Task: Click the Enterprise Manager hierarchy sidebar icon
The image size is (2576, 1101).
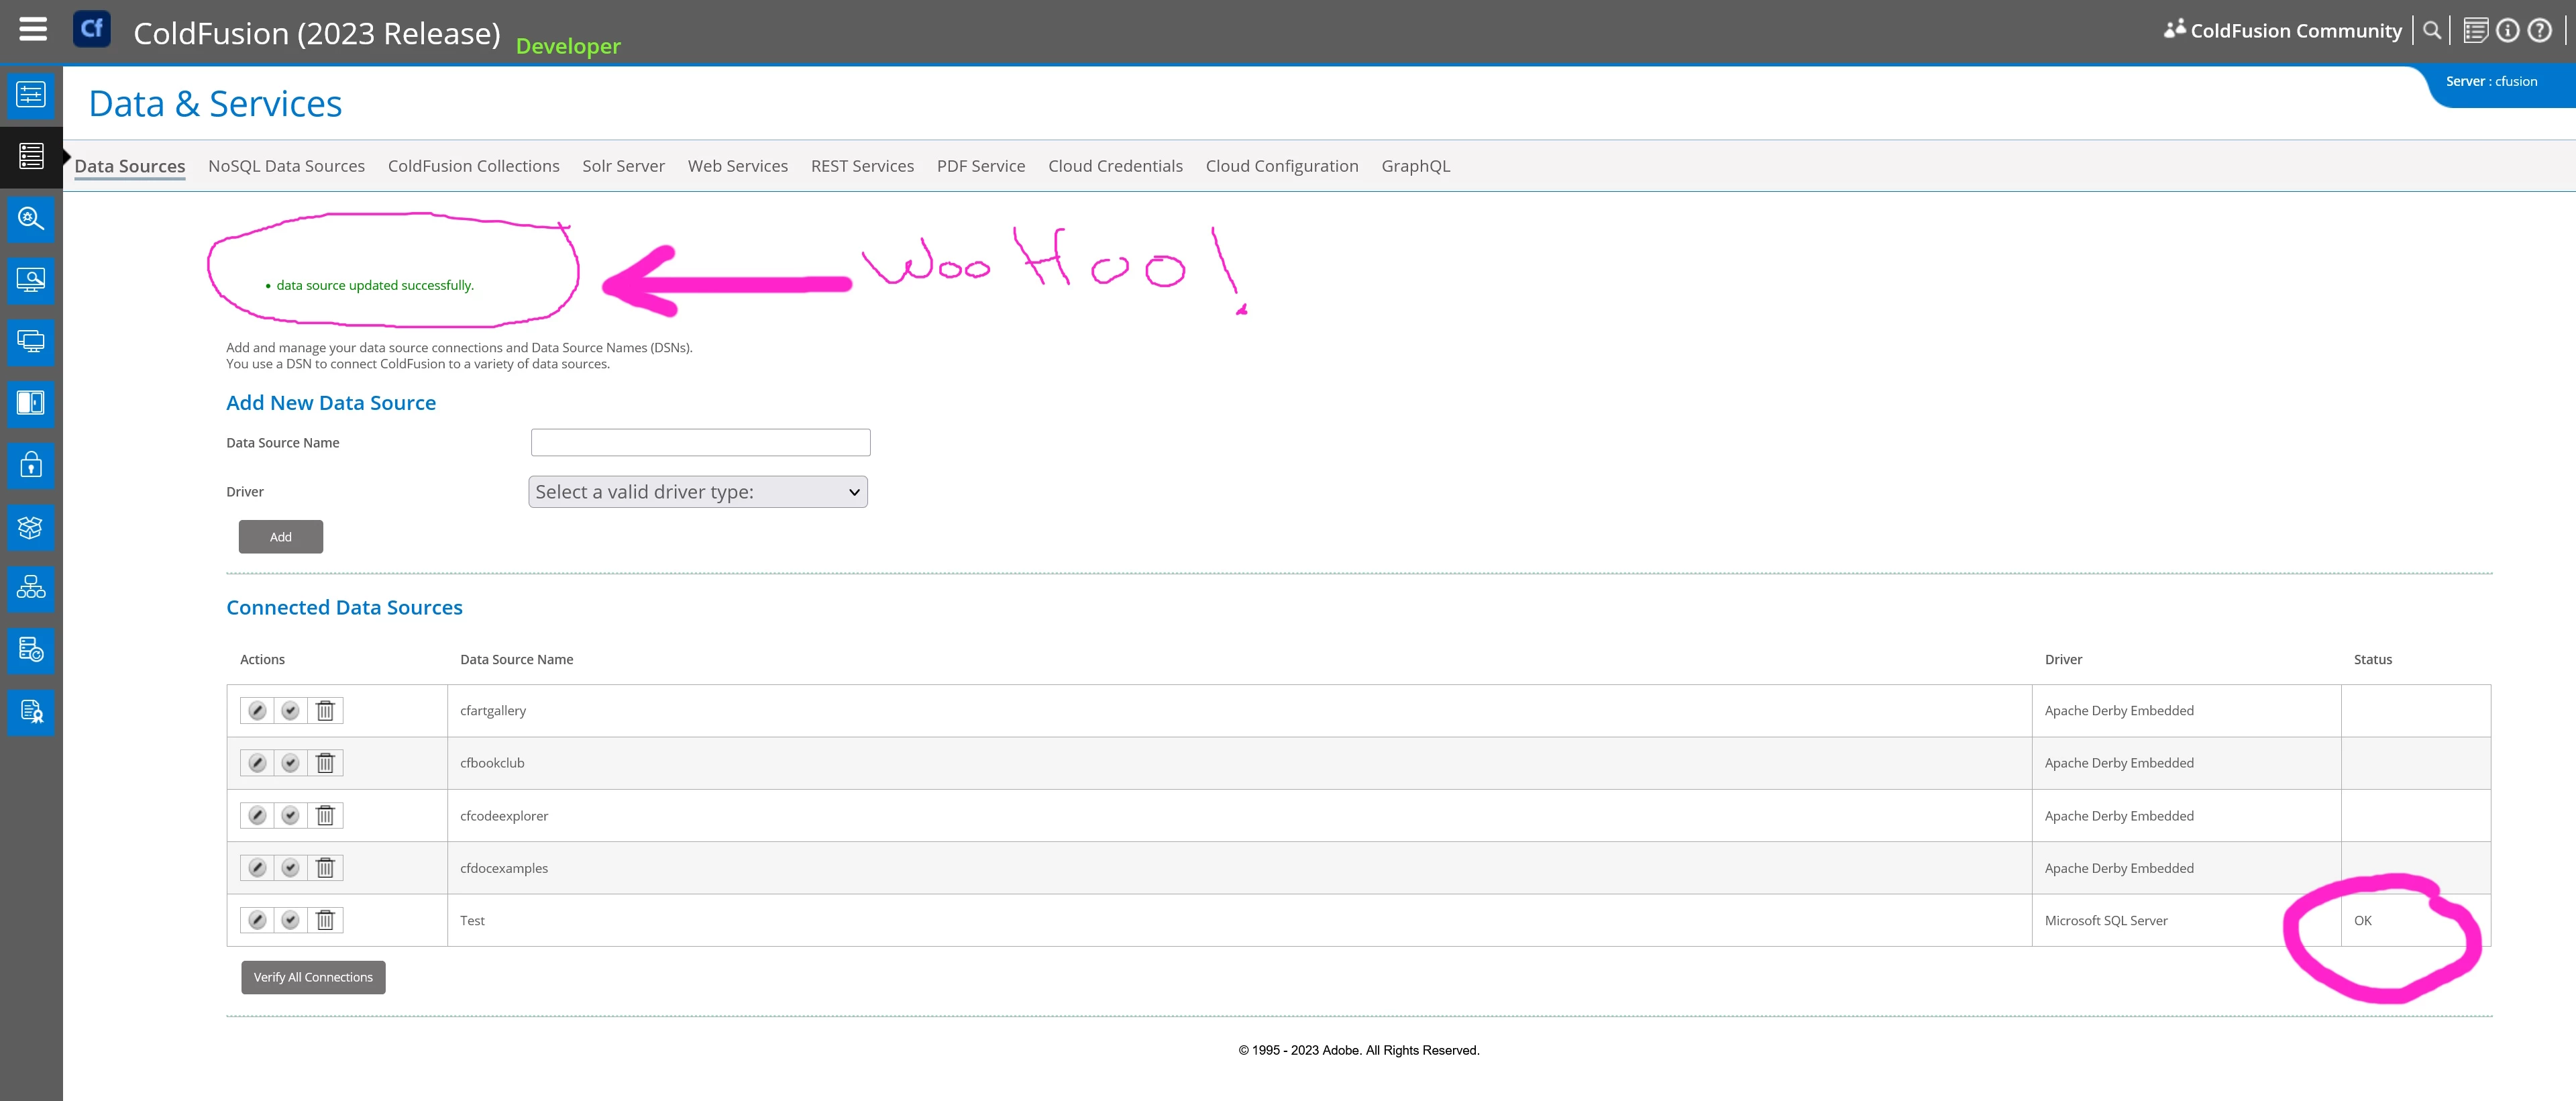Action: click(x=31, y=588)
